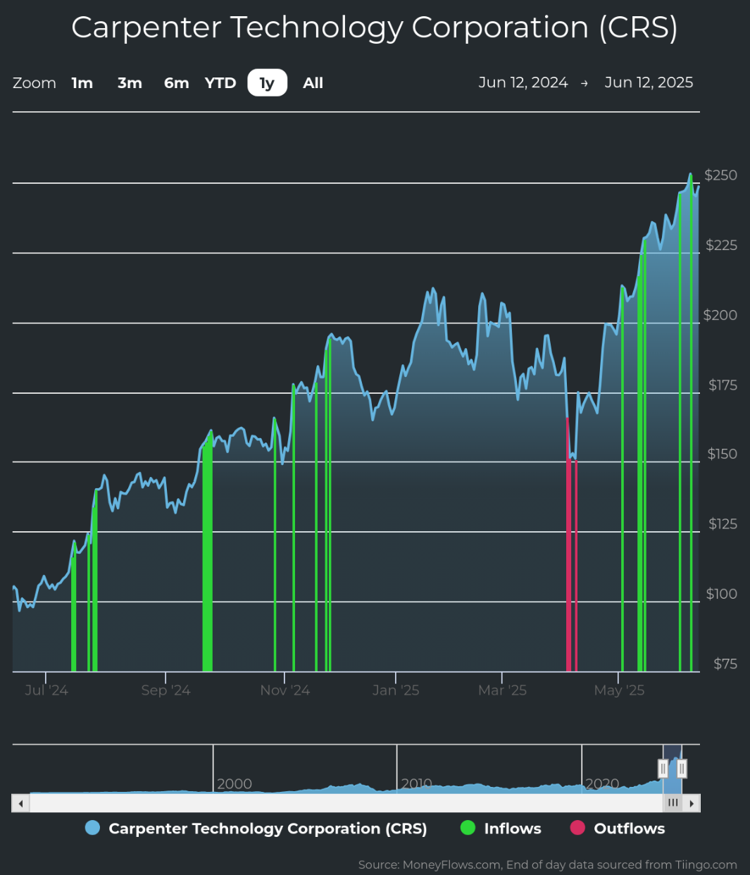Viewport: 750px width, 875px height.
Task: Select the All zoom range
Action: 313,83
